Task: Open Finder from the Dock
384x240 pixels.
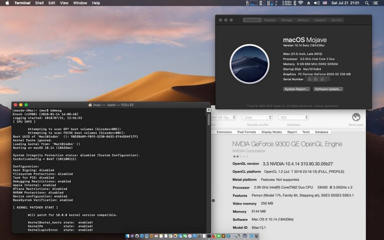Action: (127, 236)
